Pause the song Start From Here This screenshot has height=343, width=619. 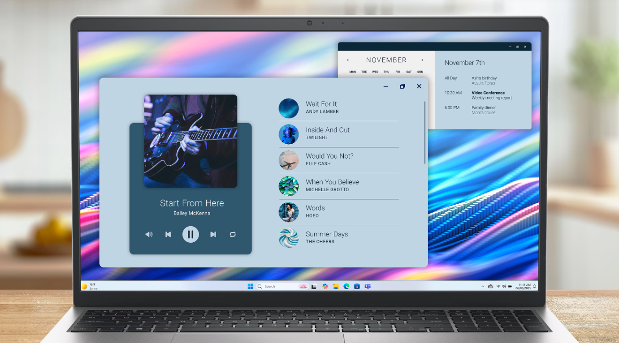tap(190, 234)
